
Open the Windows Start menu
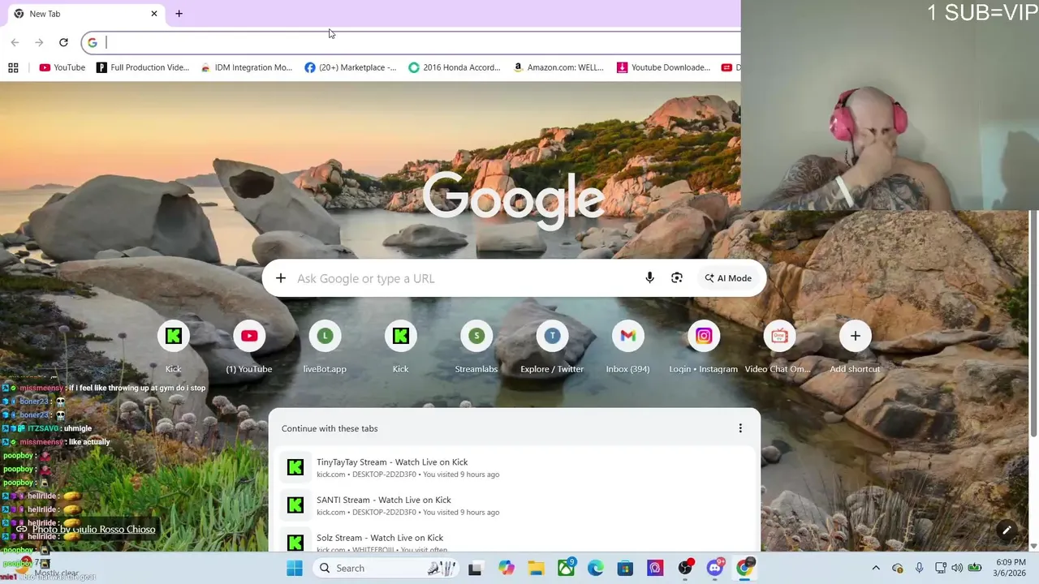pos(295,568)
